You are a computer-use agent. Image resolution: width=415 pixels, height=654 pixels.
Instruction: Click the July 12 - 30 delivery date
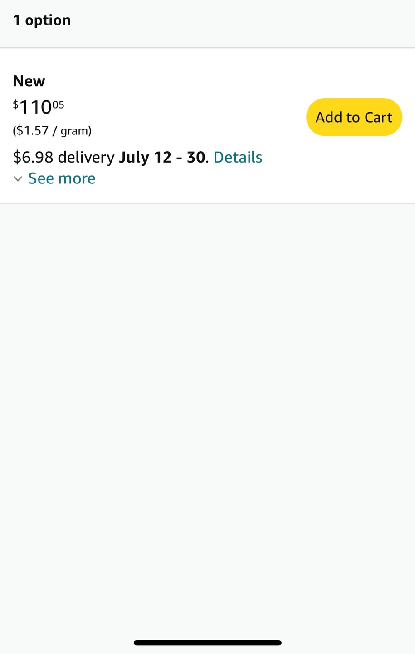pos(162,157)
